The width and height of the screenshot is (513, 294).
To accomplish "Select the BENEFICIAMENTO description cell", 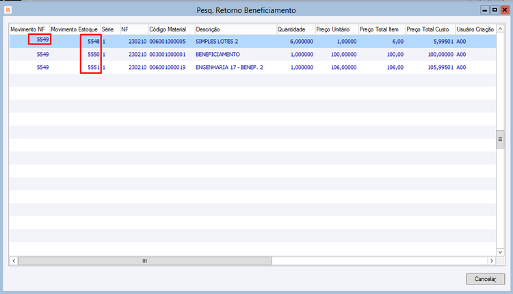I will (218, 54).
